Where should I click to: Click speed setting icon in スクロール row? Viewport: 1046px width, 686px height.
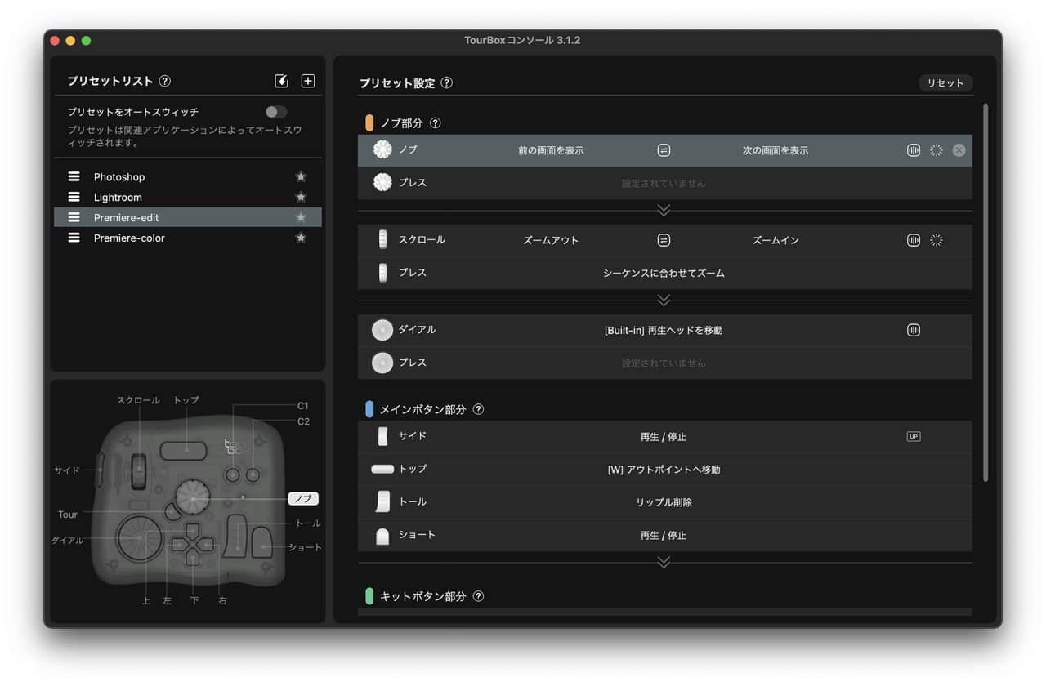click(936, 240)
